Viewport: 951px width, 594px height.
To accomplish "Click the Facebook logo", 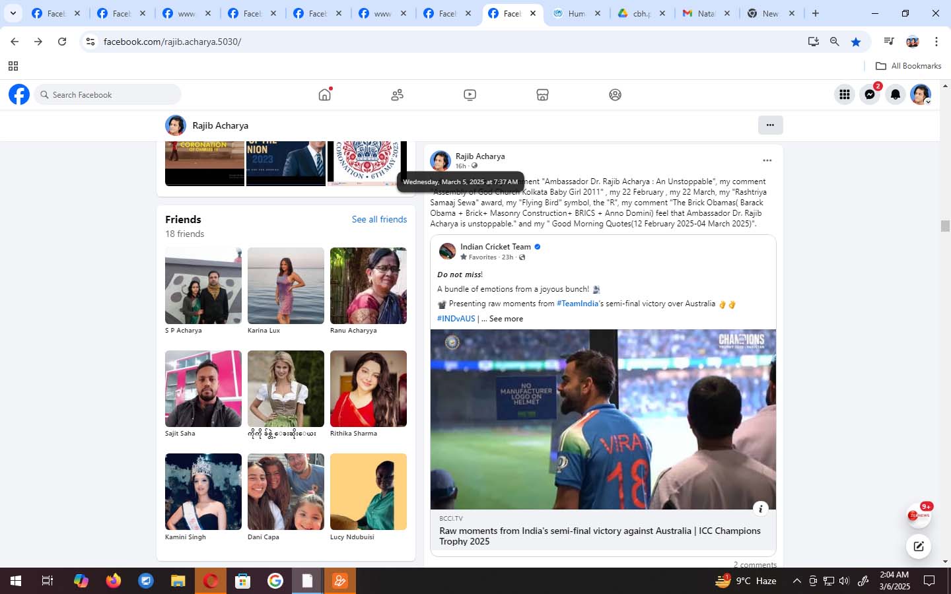I will [19, 94].
